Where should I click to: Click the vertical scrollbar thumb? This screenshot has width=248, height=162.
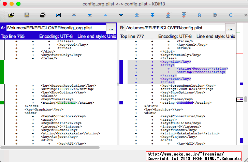coord(246,99)
